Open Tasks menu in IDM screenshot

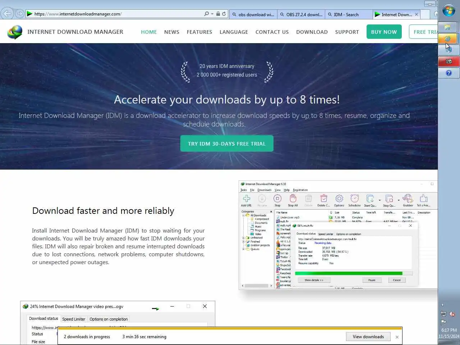point(244,190)
